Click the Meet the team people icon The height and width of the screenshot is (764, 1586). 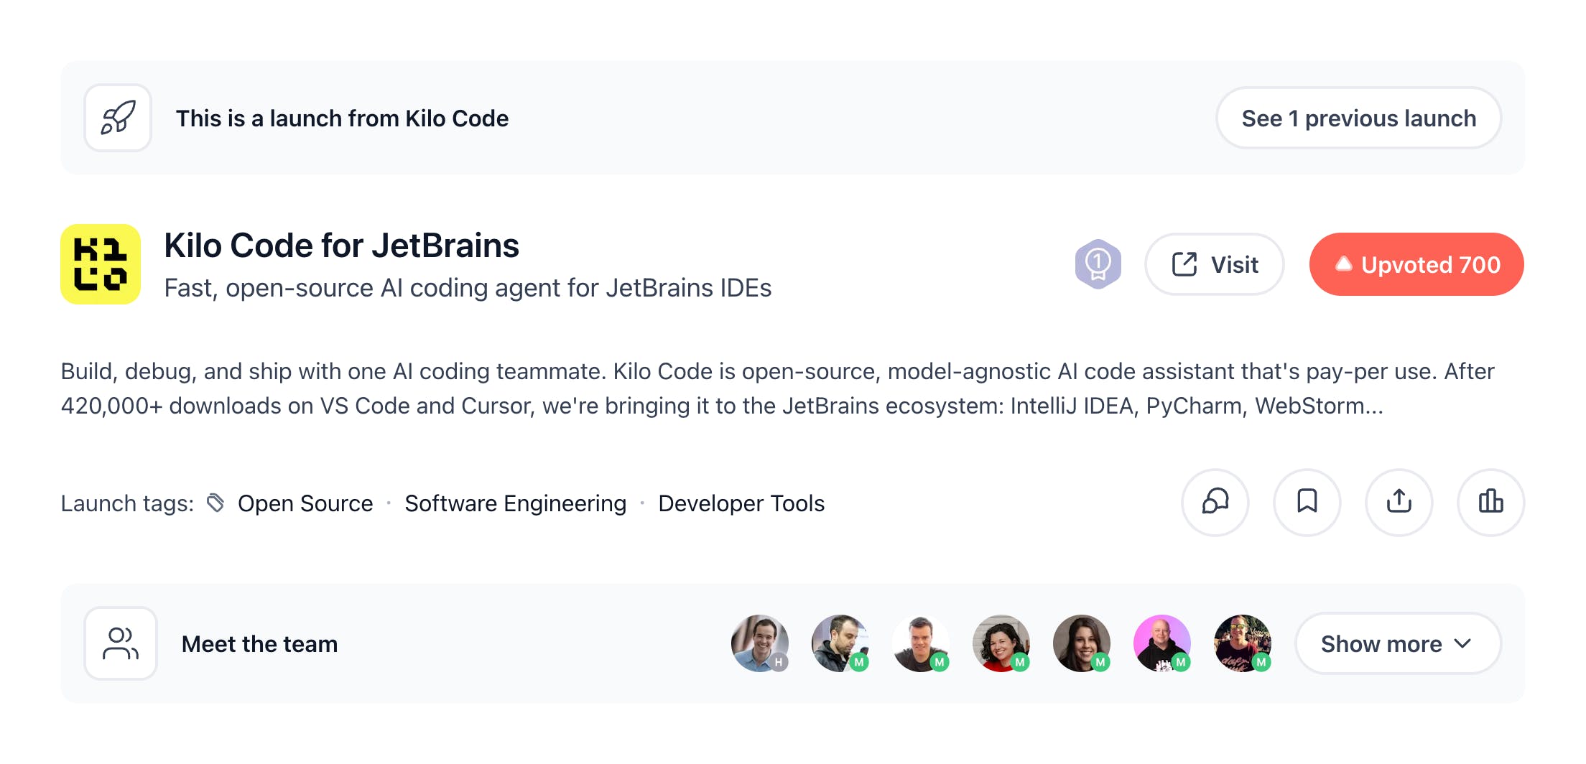point(121,643)
